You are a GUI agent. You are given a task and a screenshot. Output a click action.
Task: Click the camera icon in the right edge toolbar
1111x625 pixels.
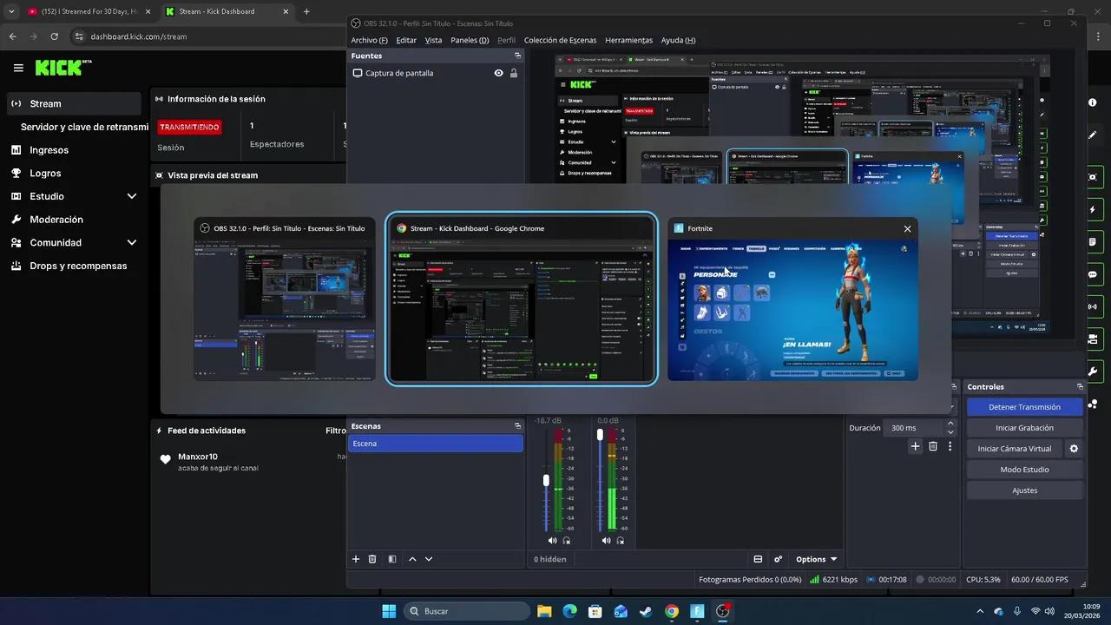click(1092, 177)
